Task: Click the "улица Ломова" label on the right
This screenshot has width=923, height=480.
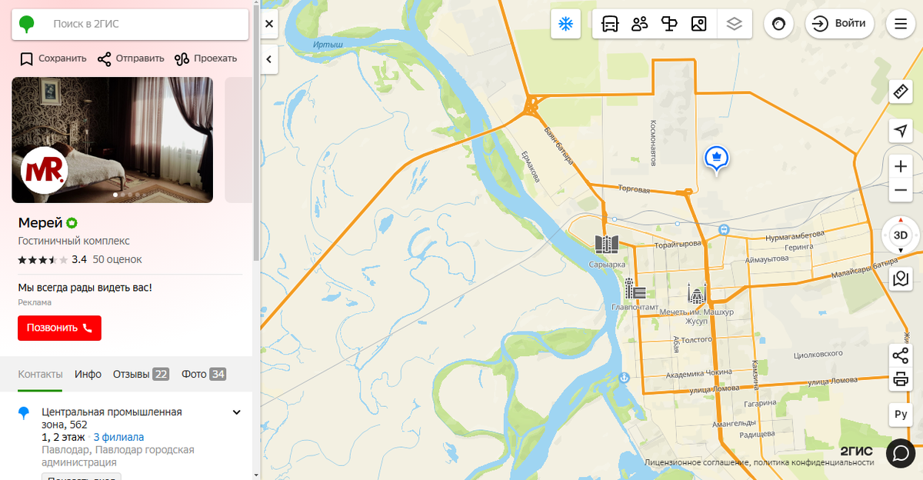Action: 831,382
